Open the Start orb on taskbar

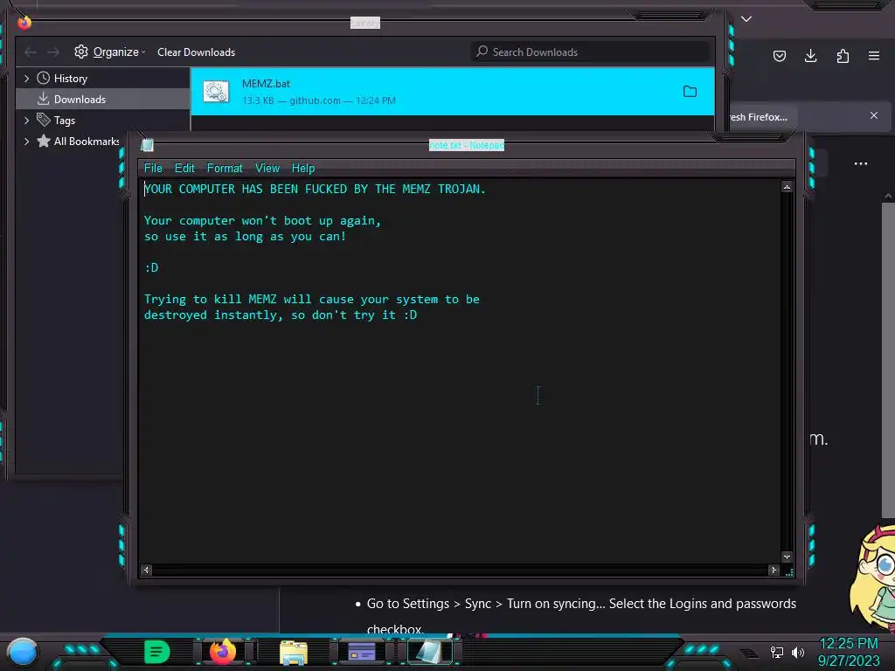coord(23,652)
